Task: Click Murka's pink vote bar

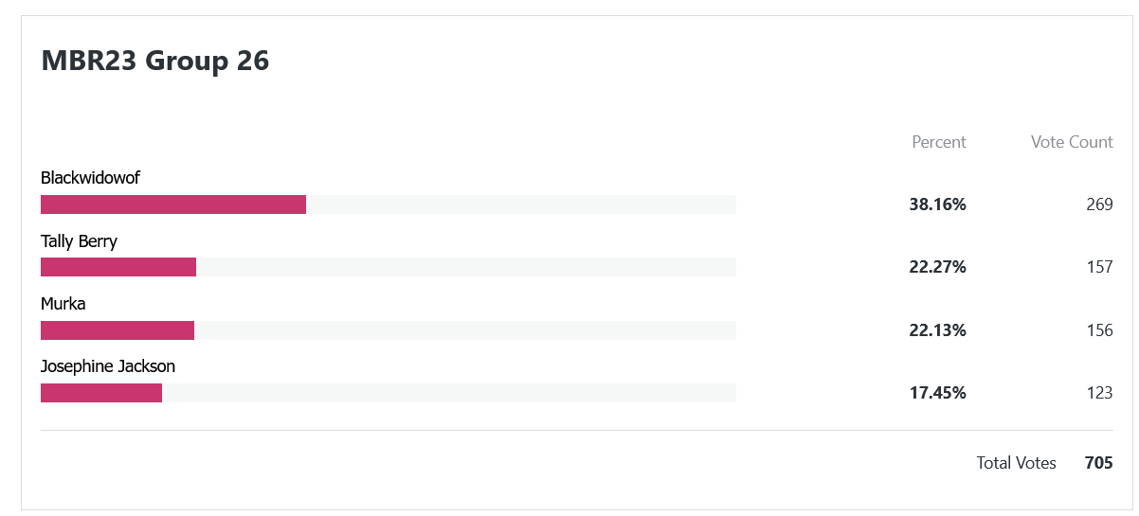Action: pyautogui.click(x=118, y=330)
